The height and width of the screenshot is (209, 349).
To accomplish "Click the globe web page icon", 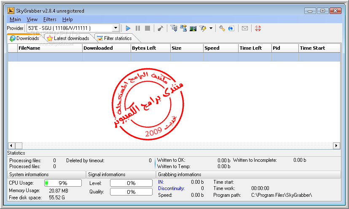I will point(231,28).
